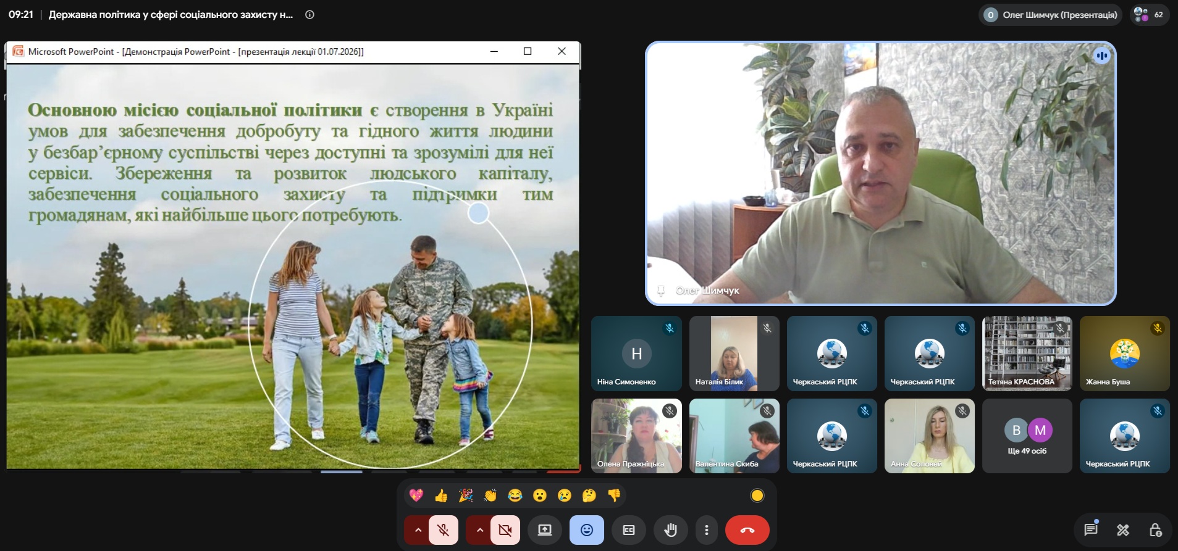The height and width of the screenshot is (551, 1178).
Task: Click the Олег Шимчук presentation chip
Action: coord(1051,15)
